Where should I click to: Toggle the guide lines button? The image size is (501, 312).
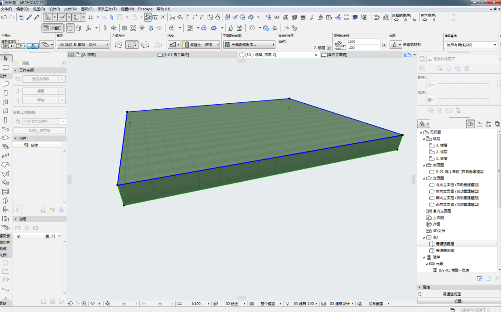tap(48, 17)
